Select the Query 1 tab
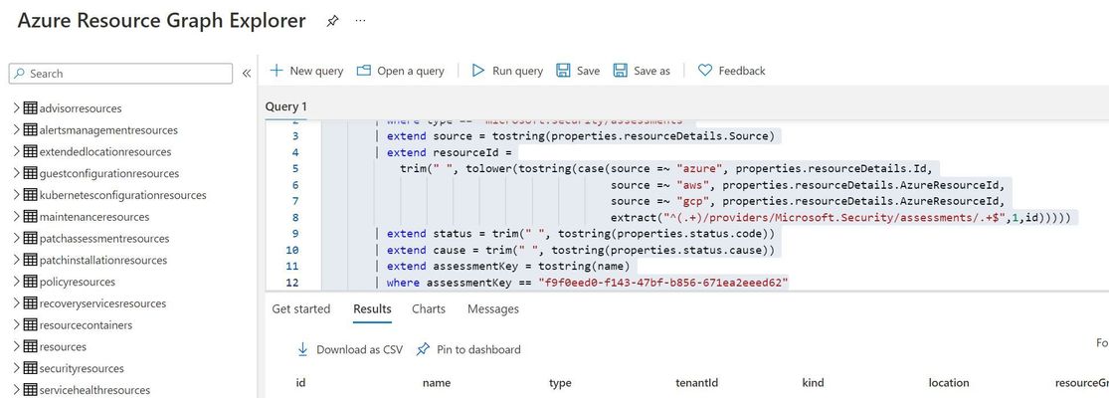 tap(286, 106)
